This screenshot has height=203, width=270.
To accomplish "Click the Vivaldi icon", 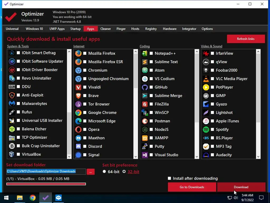I will click(78, 87).
